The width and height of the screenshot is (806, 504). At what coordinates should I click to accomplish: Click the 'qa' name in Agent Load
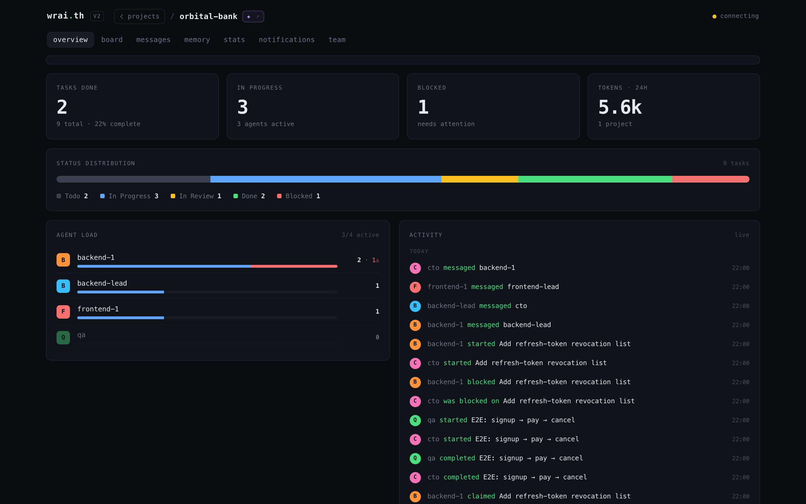[81, 335]
